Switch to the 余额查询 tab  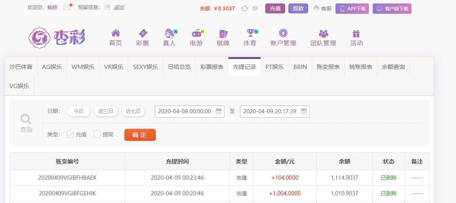(393, 67)
